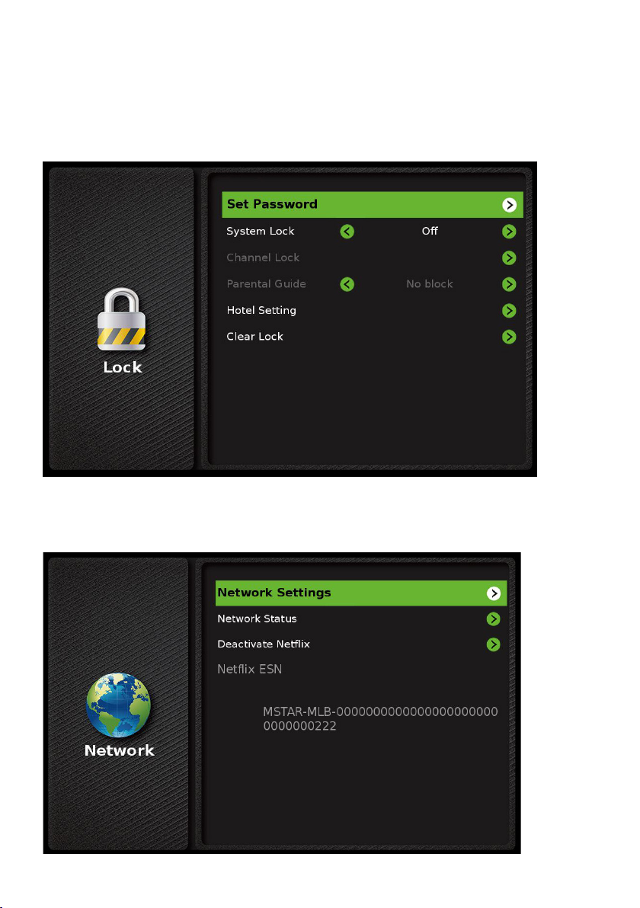Image resolution: width=640 pixels, height=908 pixels.
Task: Open Hotel Setting with its green arrow
Action: [x=509, y=310]
